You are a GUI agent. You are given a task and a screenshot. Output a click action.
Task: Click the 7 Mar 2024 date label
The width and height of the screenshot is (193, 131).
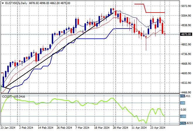point(82,128)
